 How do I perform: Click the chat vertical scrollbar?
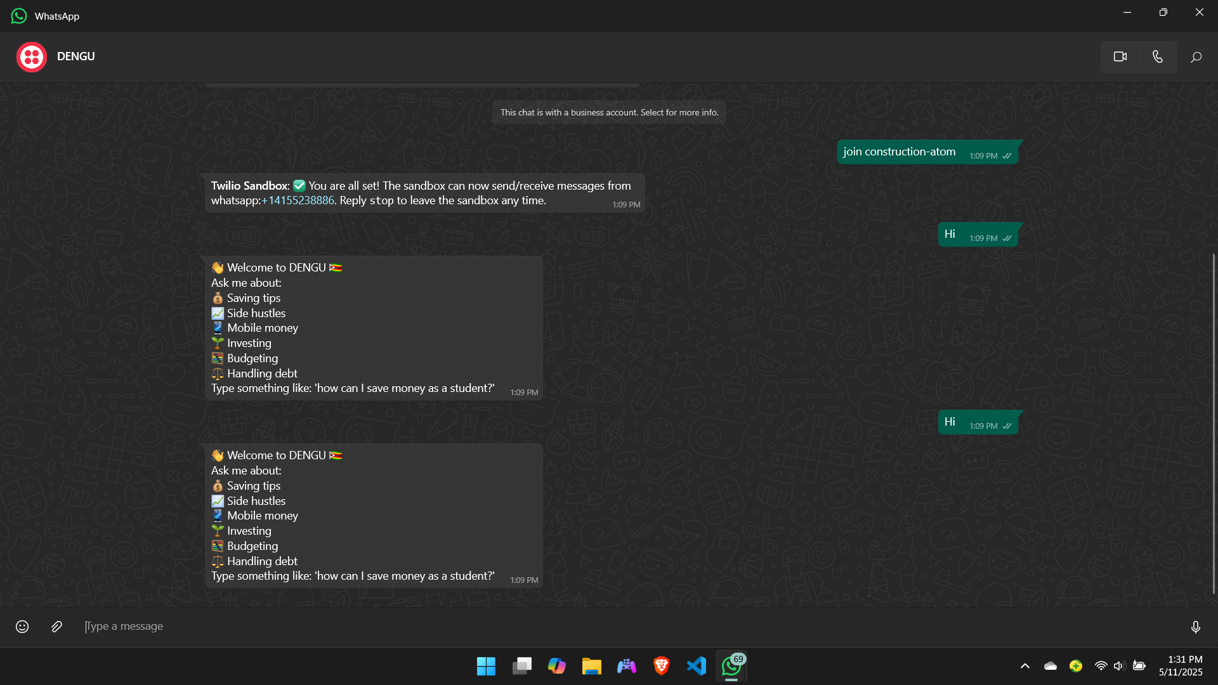click(x=1214, y=424)
